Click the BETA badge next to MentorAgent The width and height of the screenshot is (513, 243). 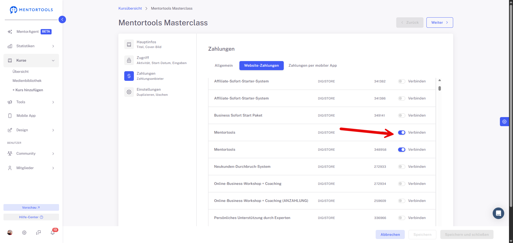(x=46, y=32)
